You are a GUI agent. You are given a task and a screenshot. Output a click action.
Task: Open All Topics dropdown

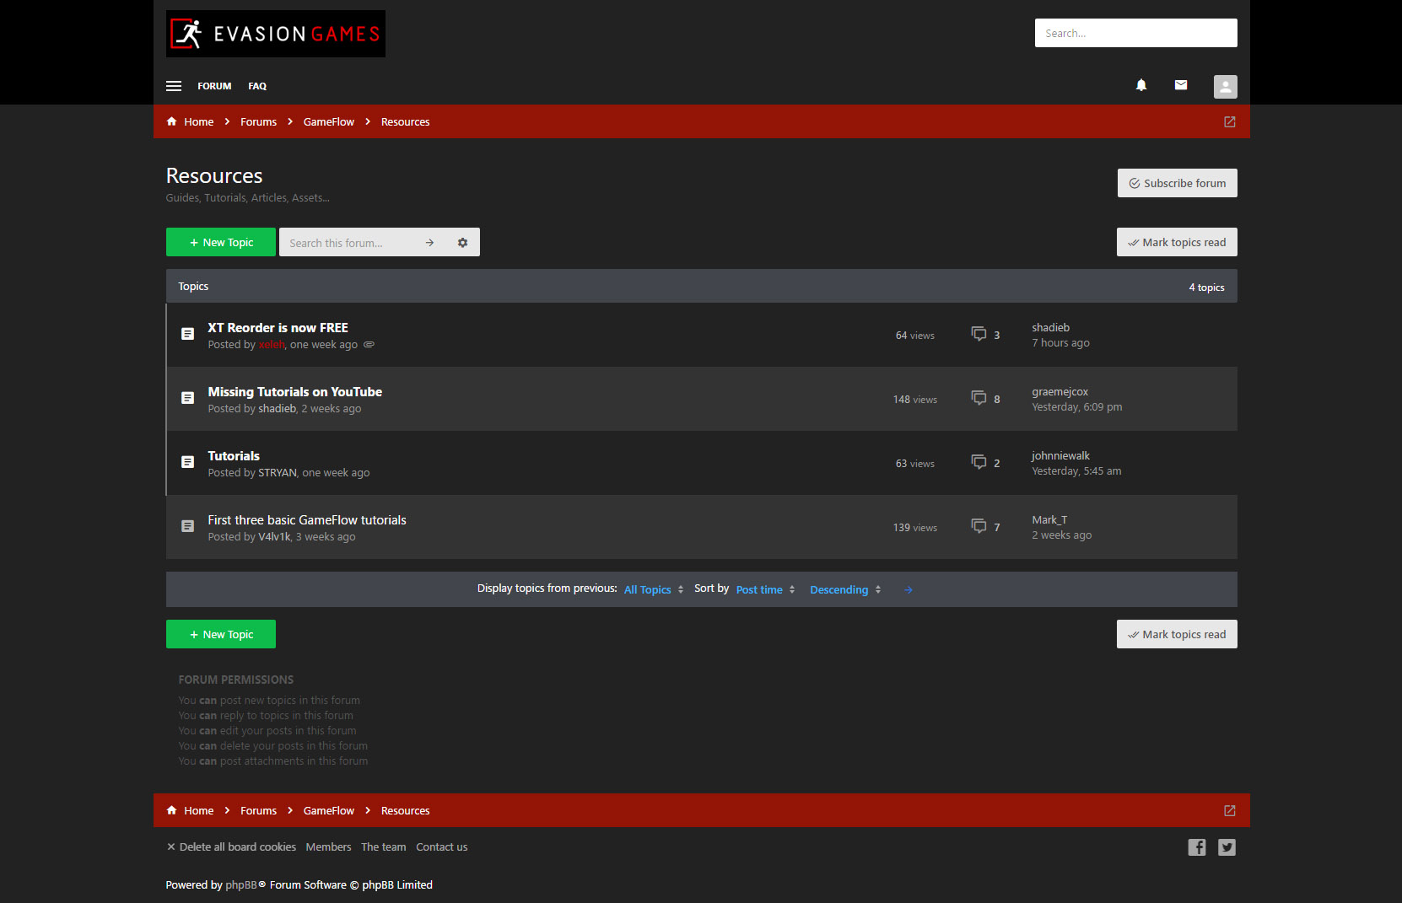[x=654, y=590]
